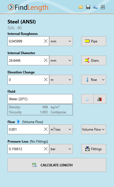Screen dimensions: 114x187
Task: Open the Diam. selection button
Action: pos(94,60)
